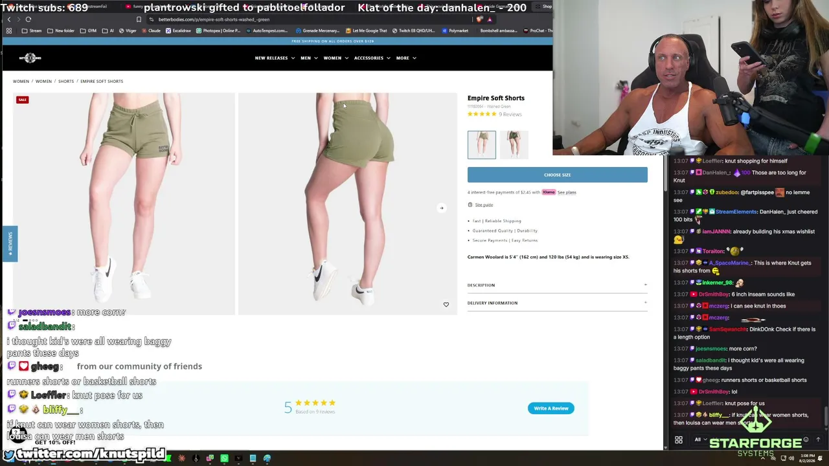Open the browser bookmarks apps grid icon
The width and height of the screenshot is (829, 466).
(x=8, y=30)
